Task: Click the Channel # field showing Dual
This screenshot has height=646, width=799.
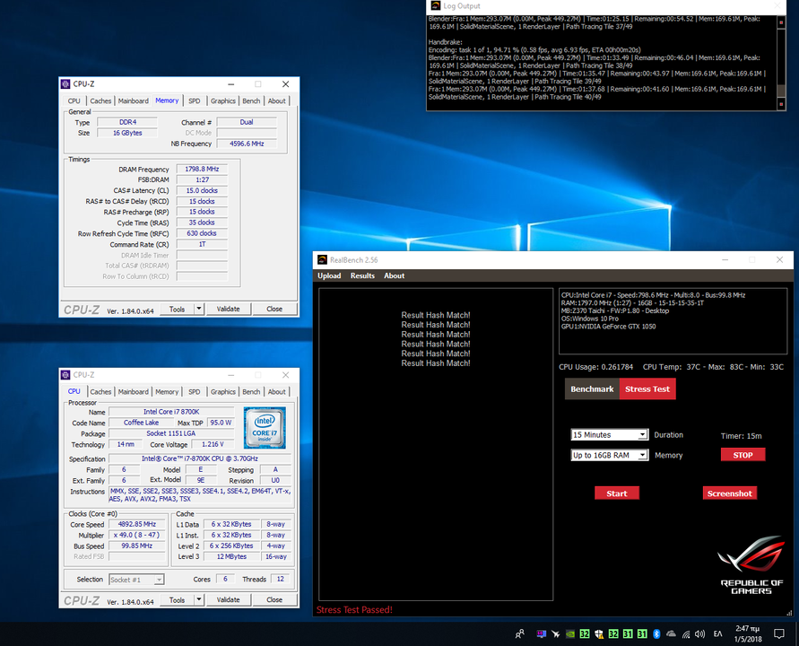Action: point(247,122)
